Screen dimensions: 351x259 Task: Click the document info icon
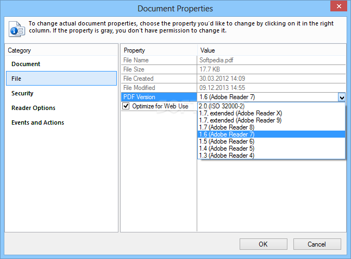tap(16, 29)
